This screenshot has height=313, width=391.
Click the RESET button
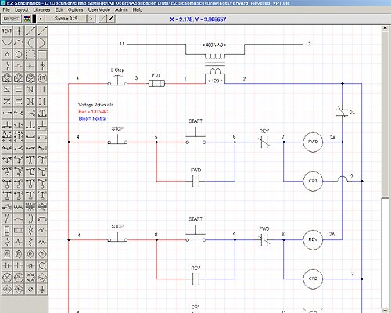click(x=12, y=19)
